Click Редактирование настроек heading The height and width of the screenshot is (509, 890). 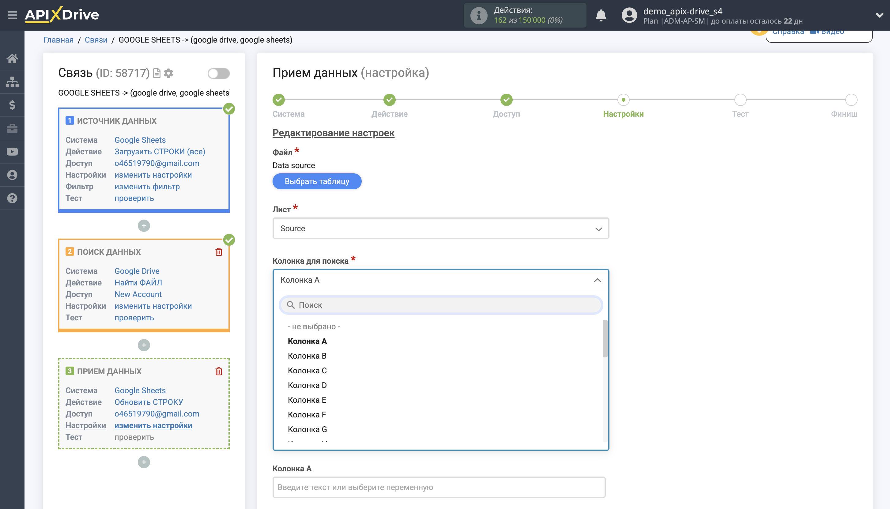334,133
